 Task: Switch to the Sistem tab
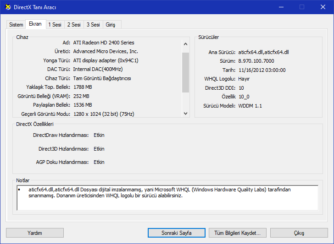coord(16,25)
